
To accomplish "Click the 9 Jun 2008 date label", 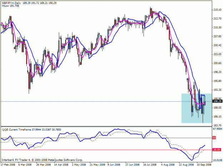I will [114, 165].
